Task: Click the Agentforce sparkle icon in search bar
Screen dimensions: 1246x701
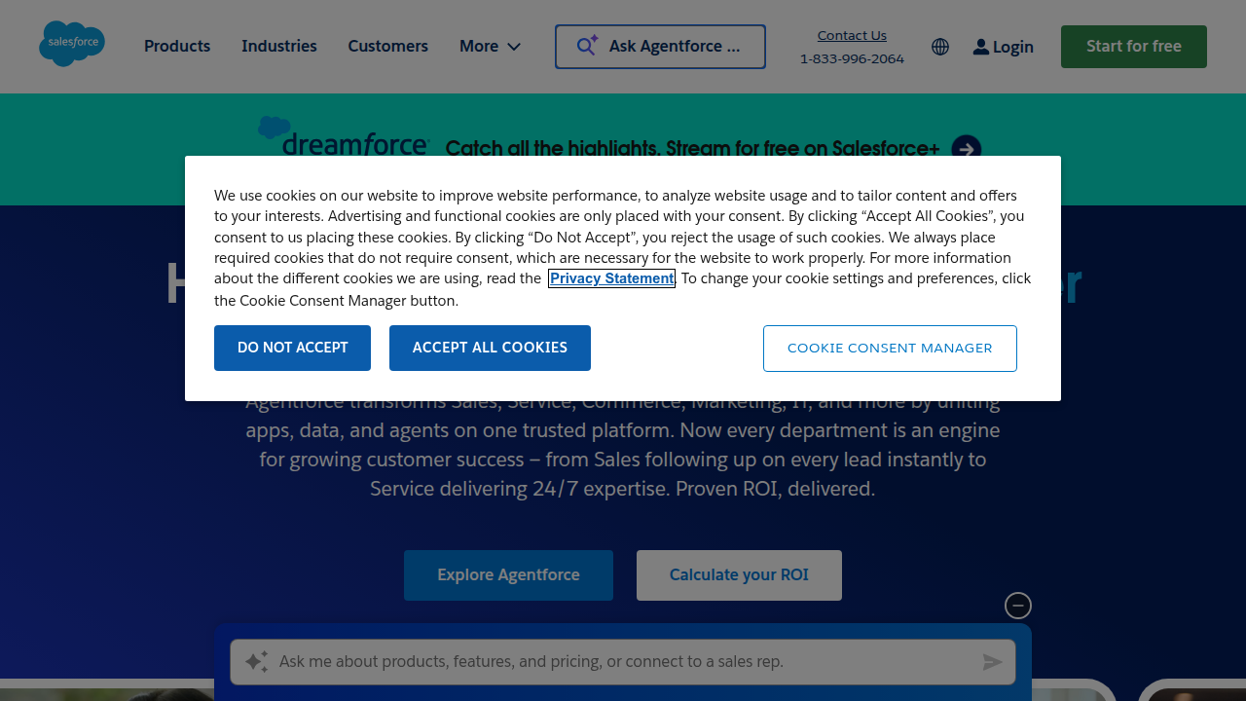Action: pos(586,44)
